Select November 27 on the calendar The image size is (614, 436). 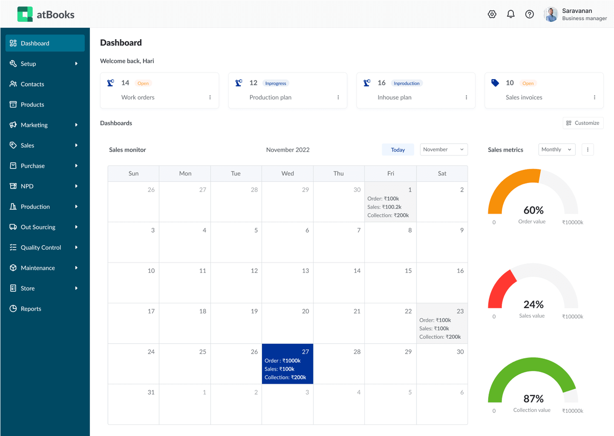(287, 364)
